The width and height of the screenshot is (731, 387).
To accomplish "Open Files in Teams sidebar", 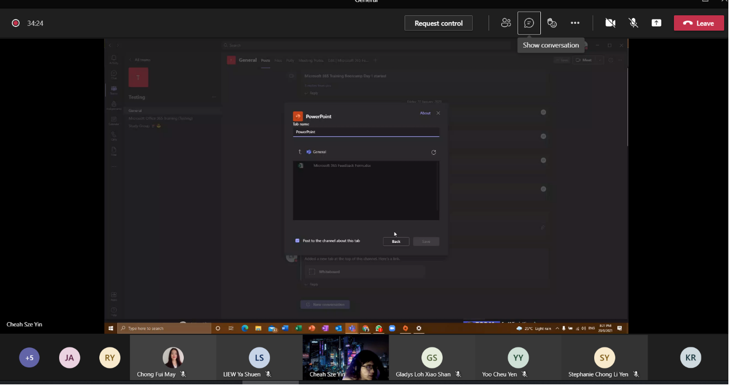I will pos(114,152).
